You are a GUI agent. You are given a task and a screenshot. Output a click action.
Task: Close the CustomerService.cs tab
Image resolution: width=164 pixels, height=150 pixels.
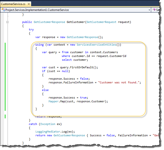(29, 4)
